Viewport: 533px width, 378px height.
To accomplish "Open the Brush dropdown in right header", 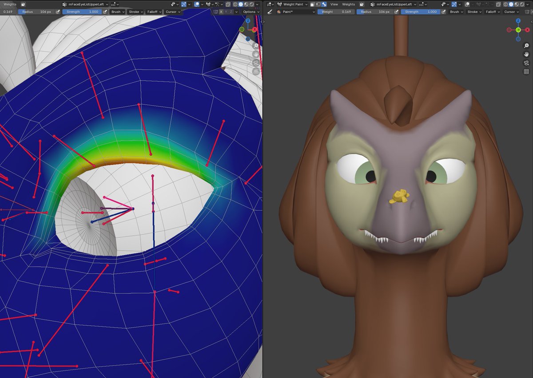I will click(456, 12).
